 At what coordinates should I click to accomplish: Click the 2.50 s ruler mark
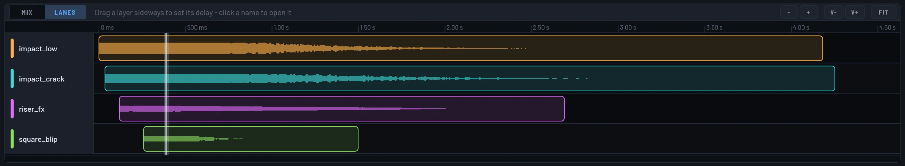click(541, 28)
